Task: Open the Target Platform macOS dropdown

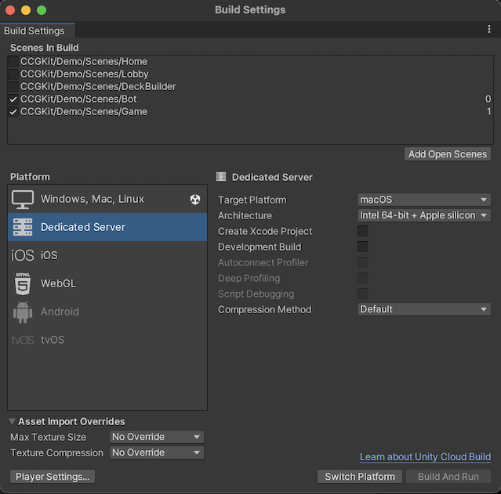Action: (x=424, y=200)
